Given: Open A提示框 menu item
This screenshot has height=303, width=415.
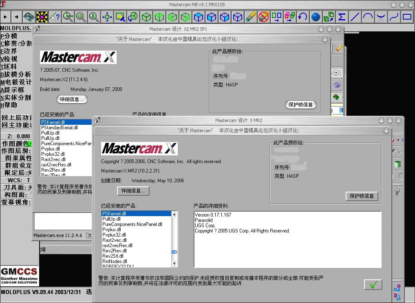Looking at the screenshot, I should click(12, 90).
